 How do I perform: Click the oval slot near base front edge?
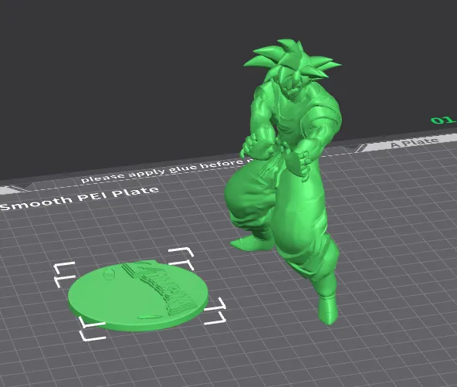150,317
